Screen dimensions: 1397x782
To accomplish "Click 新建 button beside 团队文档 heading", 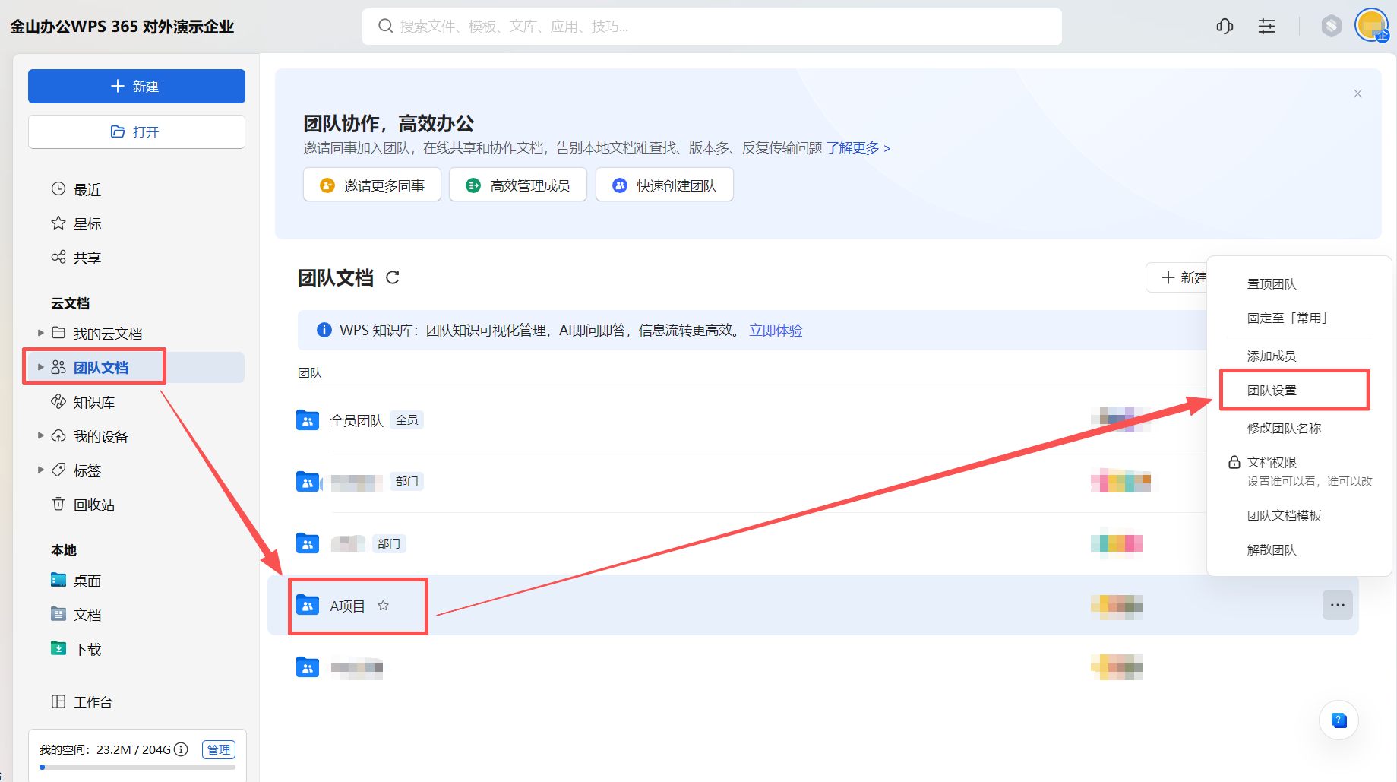I will coord(1177,277).
